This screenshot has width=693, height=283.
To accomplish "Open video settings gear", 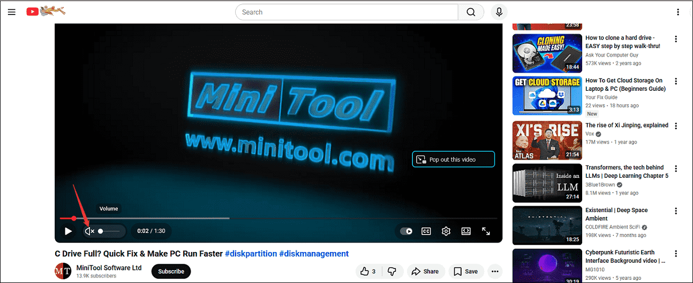I will tap(446, 231).
